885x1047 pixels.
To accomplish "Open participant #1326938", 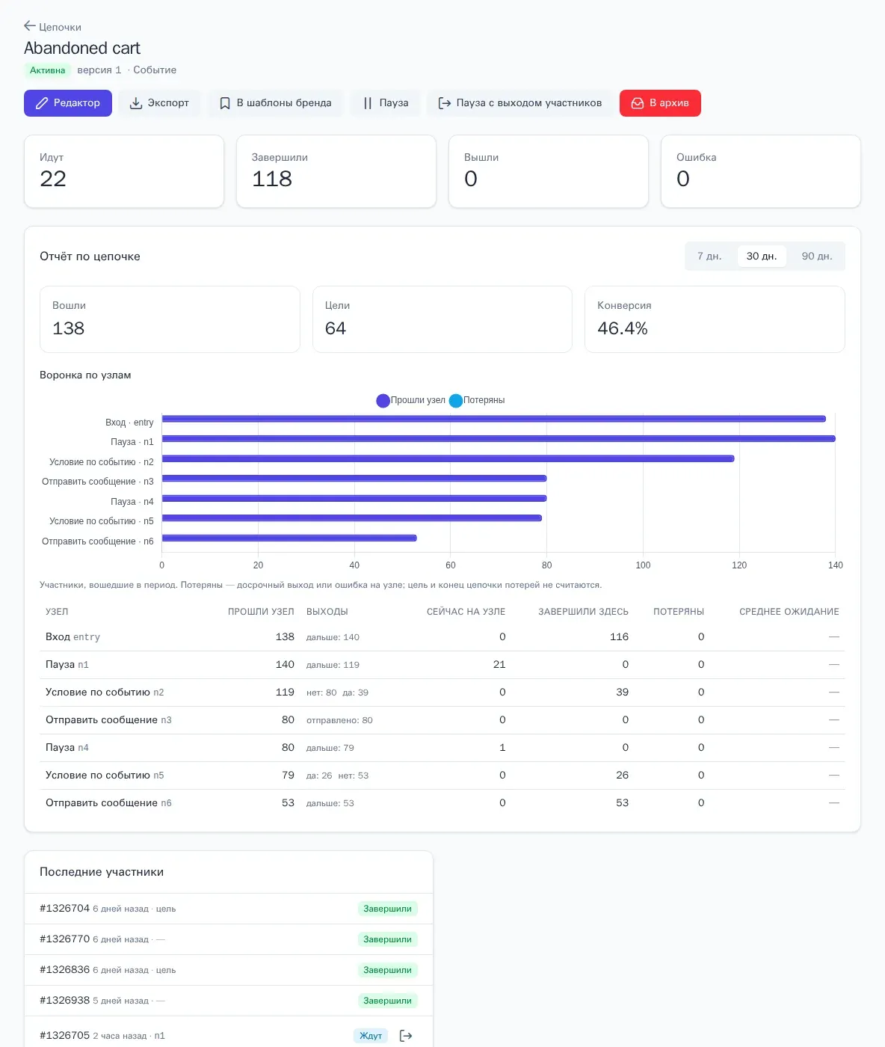I will coord(64,1001).
